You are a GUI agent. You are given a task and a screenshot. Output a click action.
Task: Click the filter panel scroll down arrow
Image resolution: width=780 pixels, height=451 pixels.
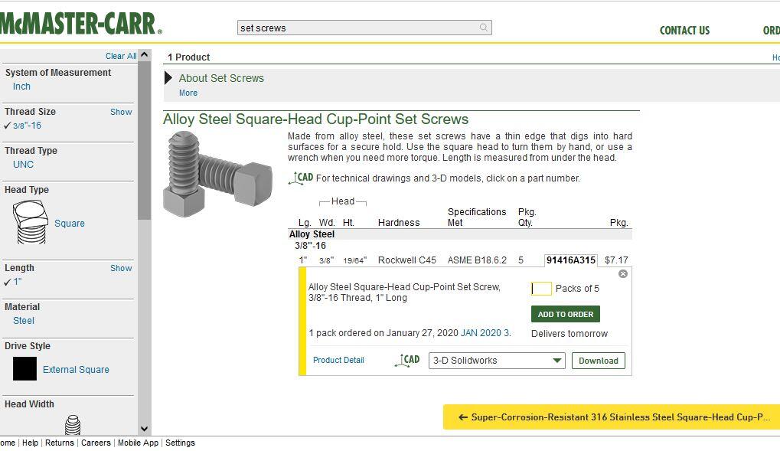[144, 429]
